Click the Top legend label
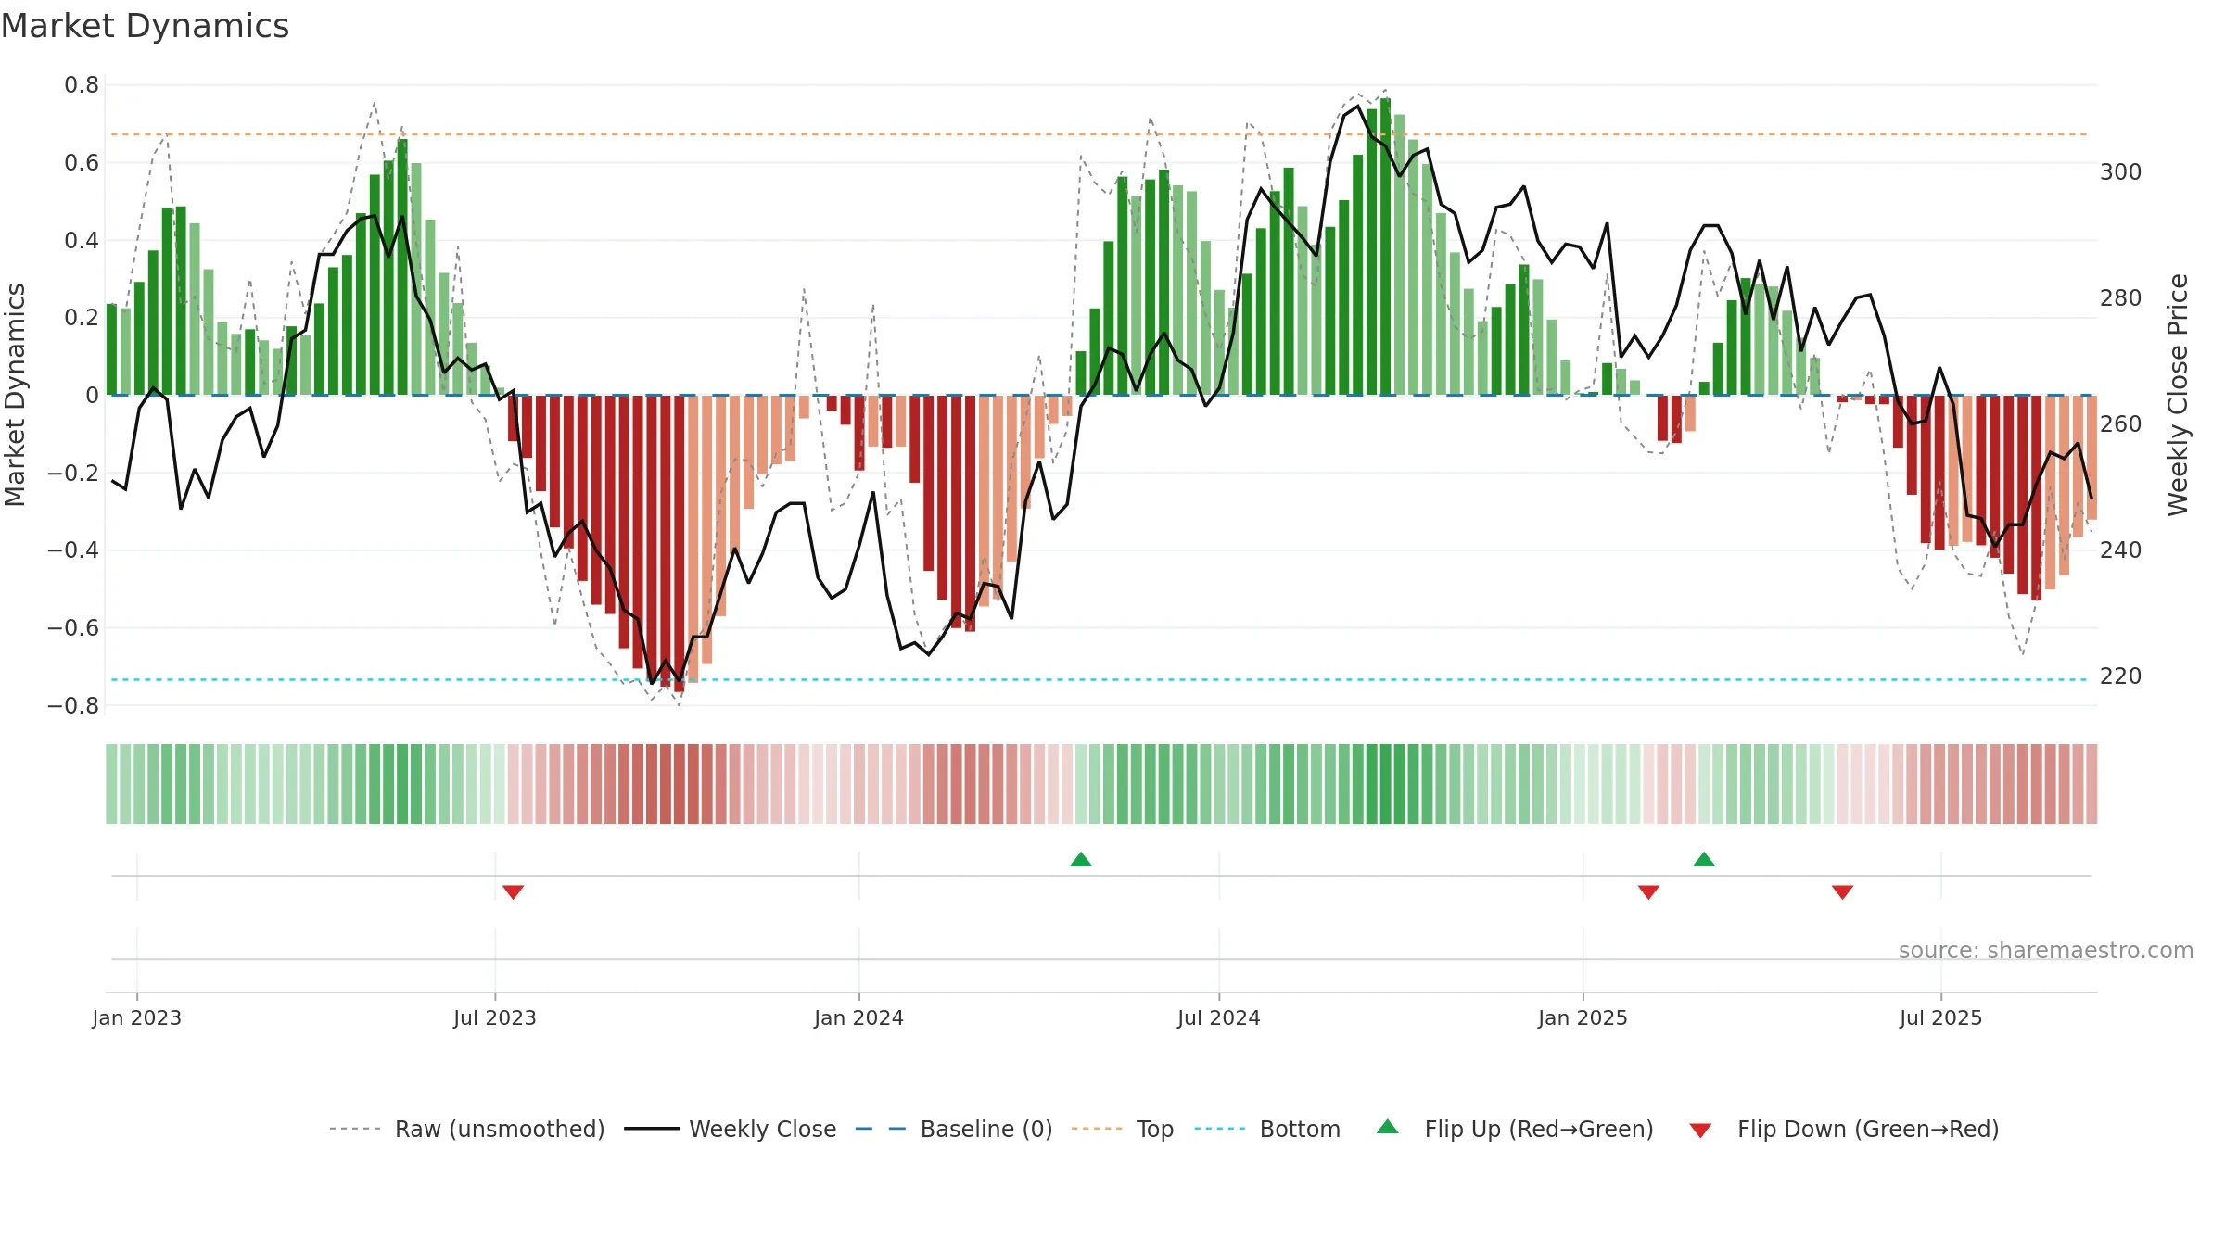The height and width of the screenshot is (1251, 2225). pyautogui.click(x=1155, y=1129)
